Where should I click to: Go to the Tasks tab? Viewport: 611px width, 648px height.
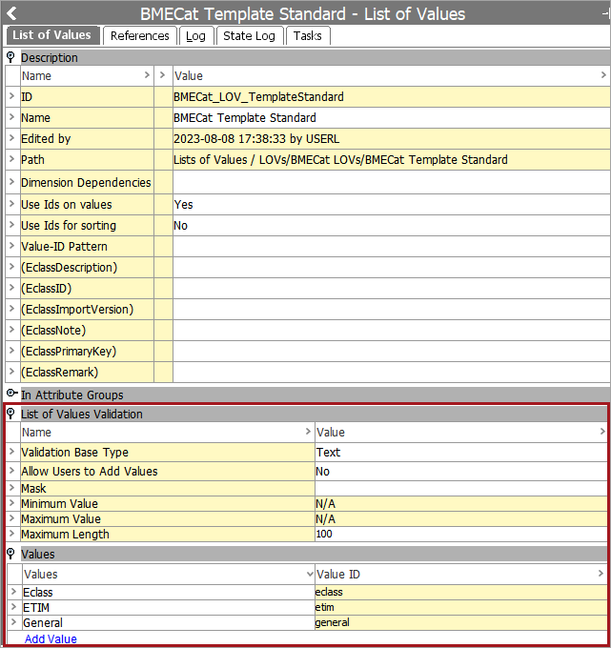pyautogui.click(x=307, y=35)
